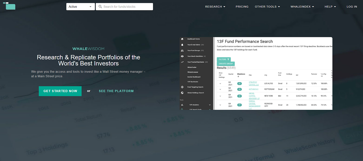Screen dimensions: 363x161
Task: Click the Filters button
Action: tap(224, 59)
